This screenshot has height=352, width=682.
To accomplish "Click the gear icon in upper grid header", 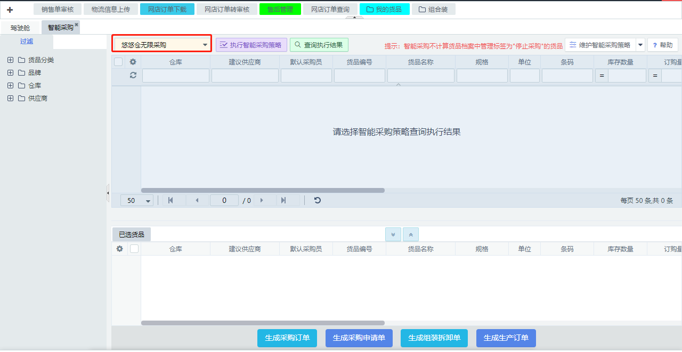I will (133, 62).
